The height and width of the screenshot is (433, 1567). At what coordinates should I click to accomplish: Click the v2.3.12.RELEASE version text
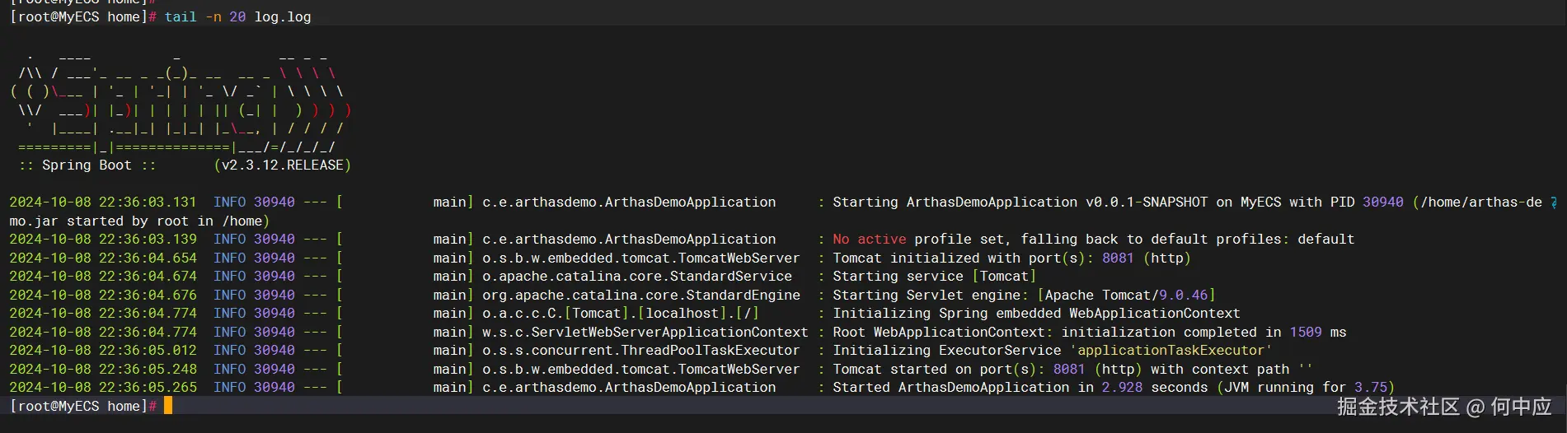click(x=283, y=165)
